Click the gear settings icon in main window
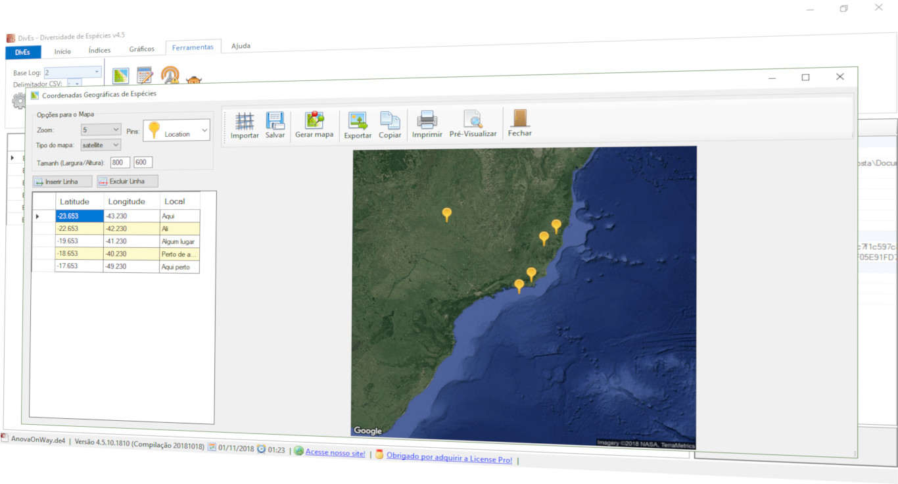898x484 pixels. [x=18, y=101]
